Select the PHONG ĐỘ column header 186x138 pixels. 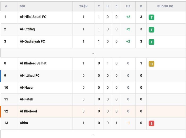pos(165,6)
